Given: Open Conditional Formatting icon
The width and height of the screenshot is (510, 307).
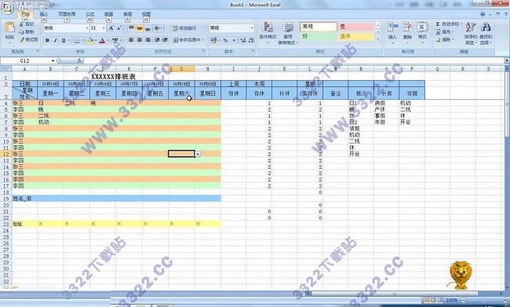Looking at the screenshot, I should 268,27.
